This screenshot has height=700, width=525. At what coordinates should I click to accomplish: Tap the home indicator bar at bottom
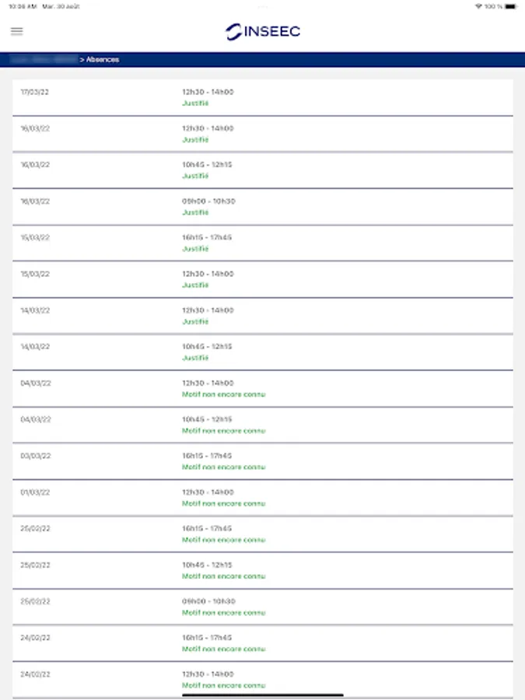click(263, 695)
